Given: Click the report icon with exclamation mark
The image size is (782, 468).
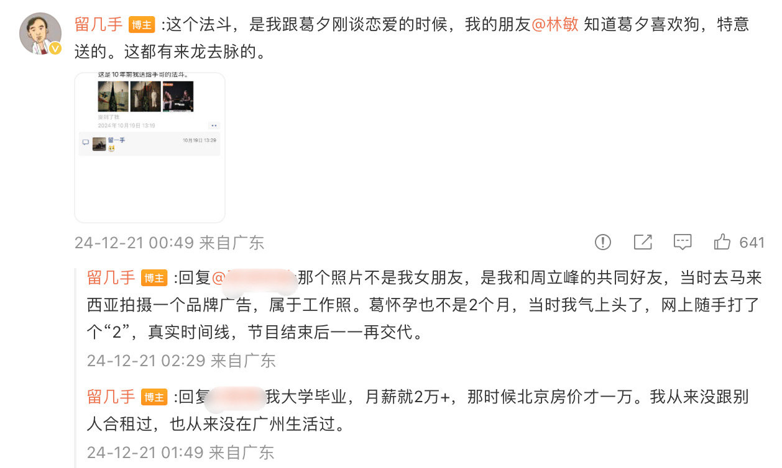Looking at the screenshot, I should 603,242.
